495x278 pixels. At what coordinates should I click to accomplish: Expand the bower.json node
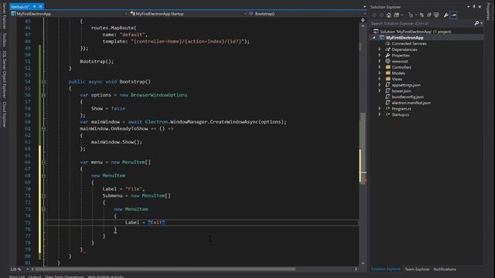point(380,91)
